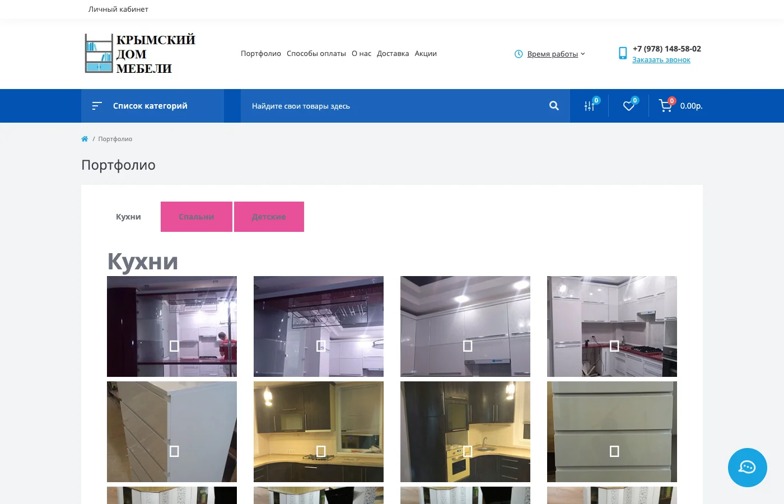Select the Кухни tab
This screenshot has height=504, width=784.
pos(128,217)
